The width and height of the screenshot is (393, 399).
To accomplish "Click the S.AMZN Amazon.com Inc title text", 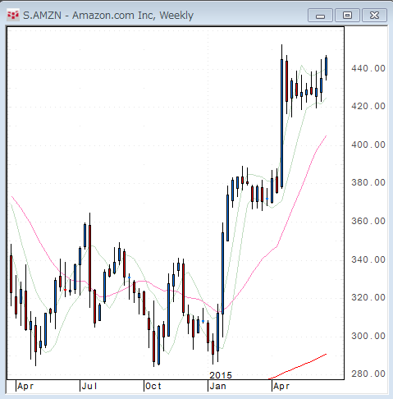I will [108, 16].
